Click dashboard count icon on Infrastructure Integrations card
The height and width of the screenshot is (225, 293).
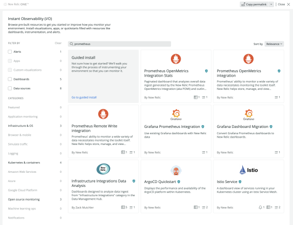[x=123, y=207]
